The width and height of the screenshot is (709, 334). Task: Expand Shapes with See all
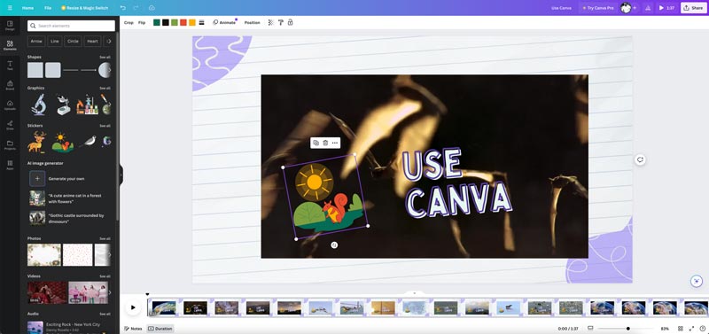click(105, 58)
